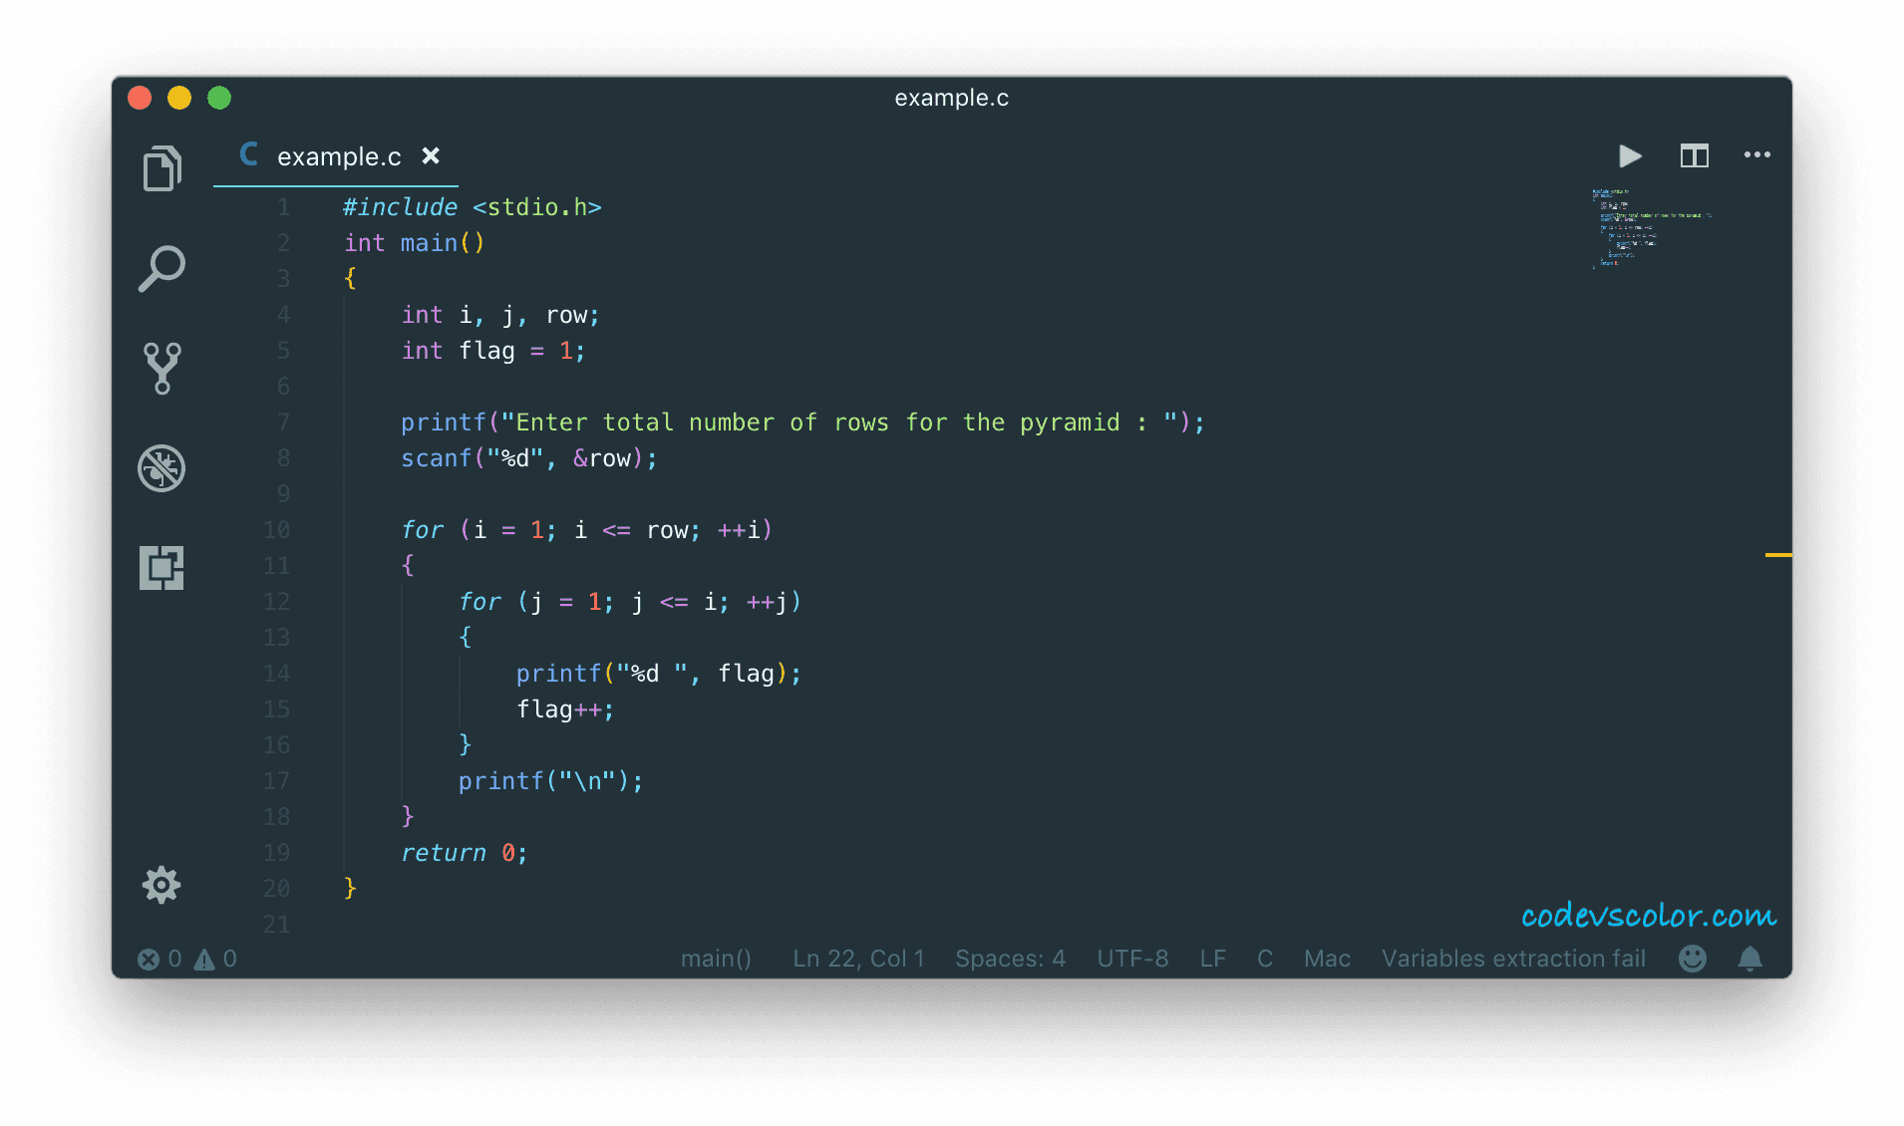Change encoding via UTF-8 indicator

(x=1132, y=959)
